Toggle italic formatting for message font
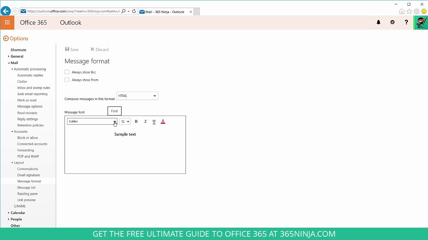 click(145, 121)
